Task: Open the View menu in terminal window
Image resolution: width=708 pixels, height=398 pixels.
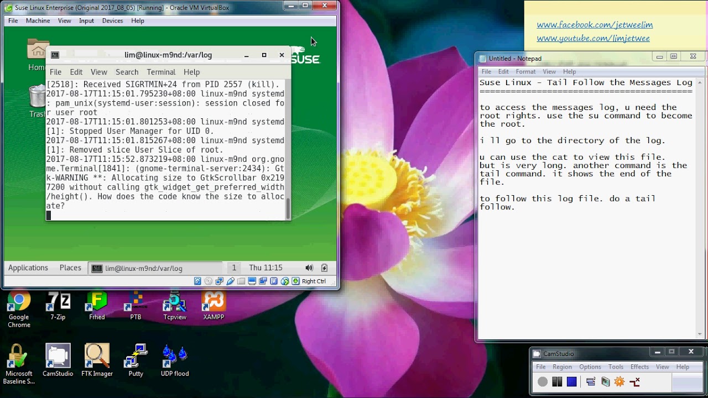Action: [99, 72]
